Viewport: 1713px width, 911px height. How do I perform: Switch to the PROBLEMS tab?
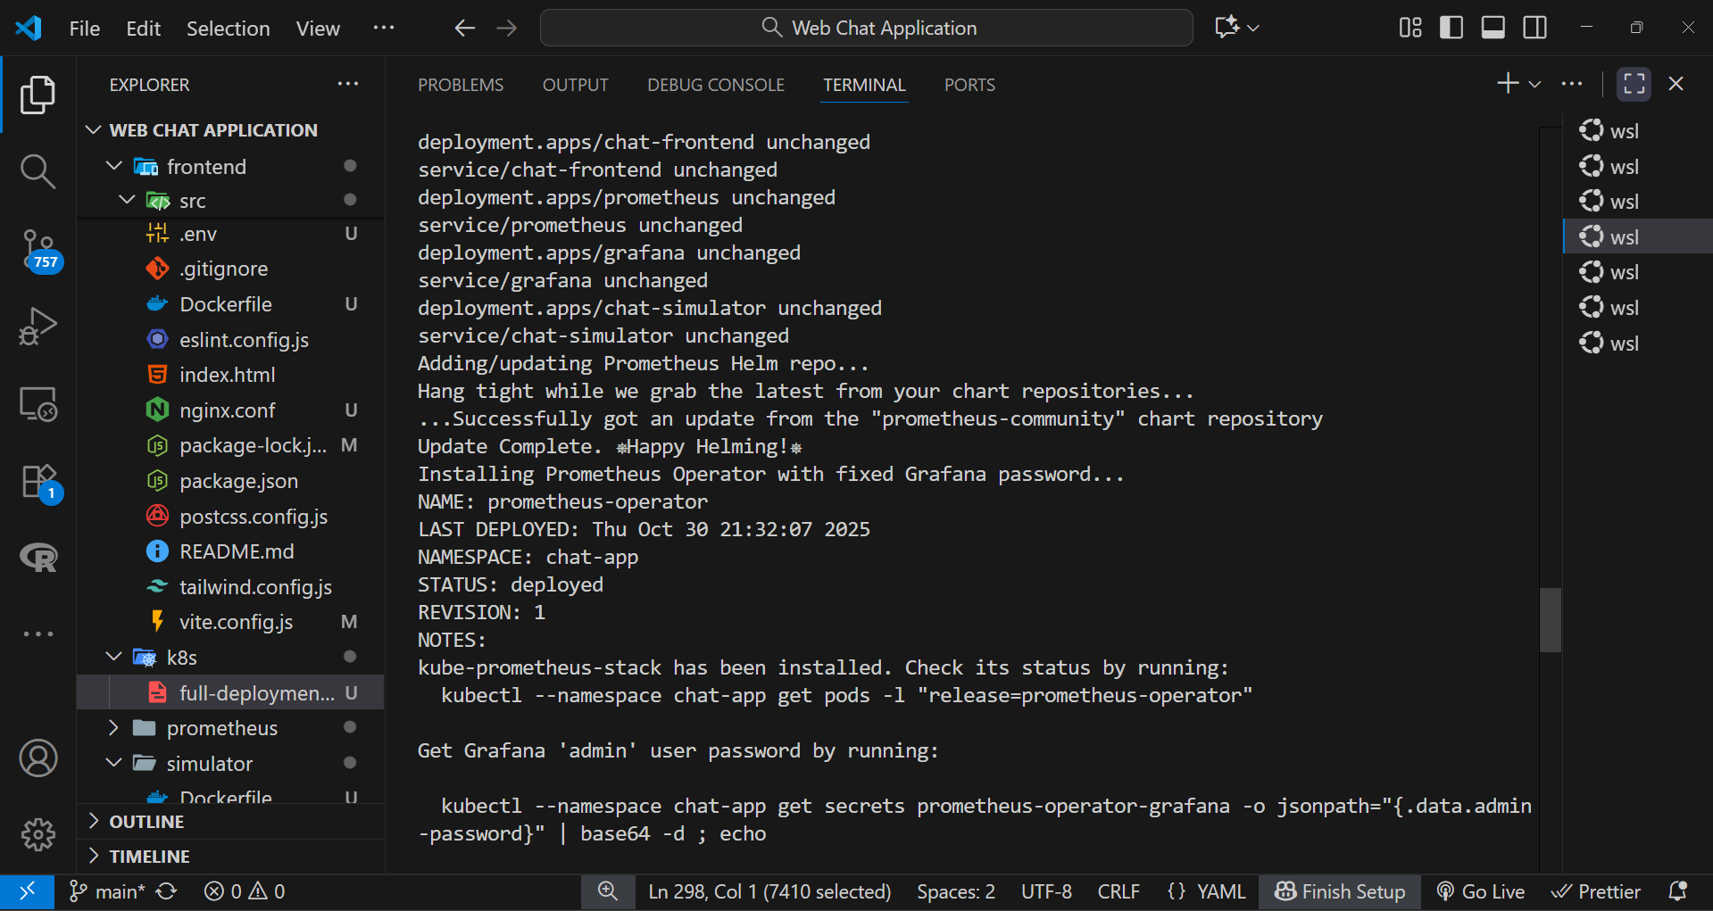pyautogui.click(x=461, y=85)
